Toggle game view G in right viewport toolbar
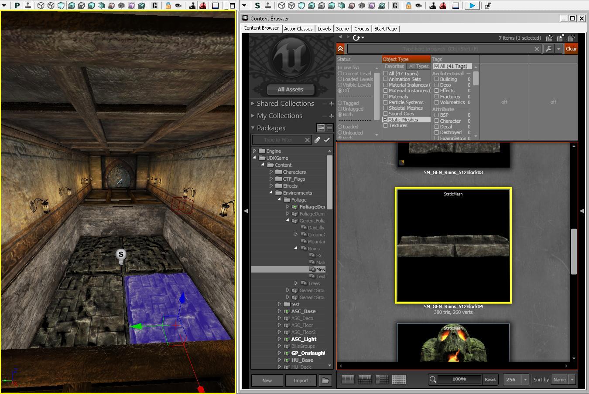The image size is (589, 394). point(395,6)
